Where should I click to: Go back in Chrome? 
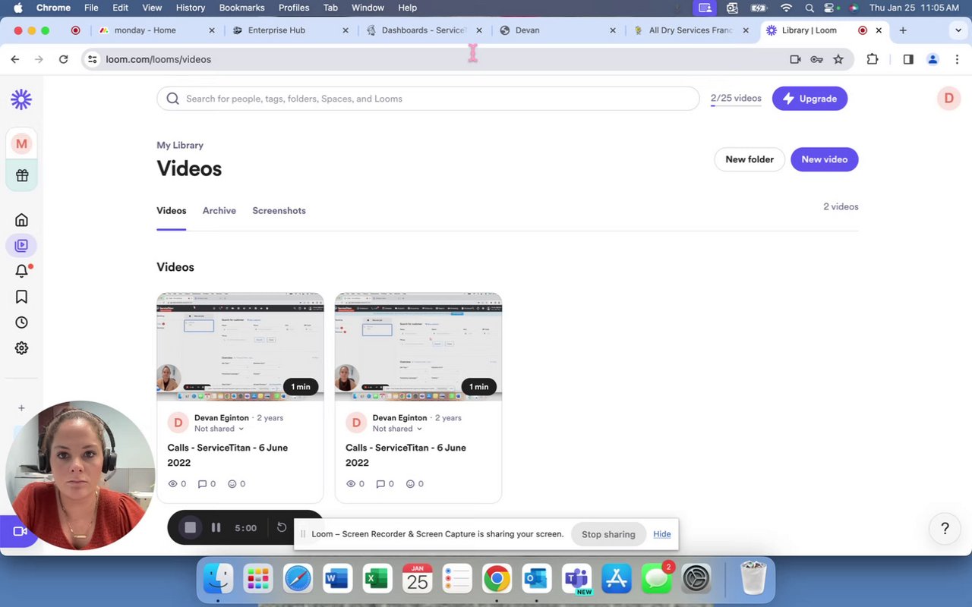coord(14,59)
